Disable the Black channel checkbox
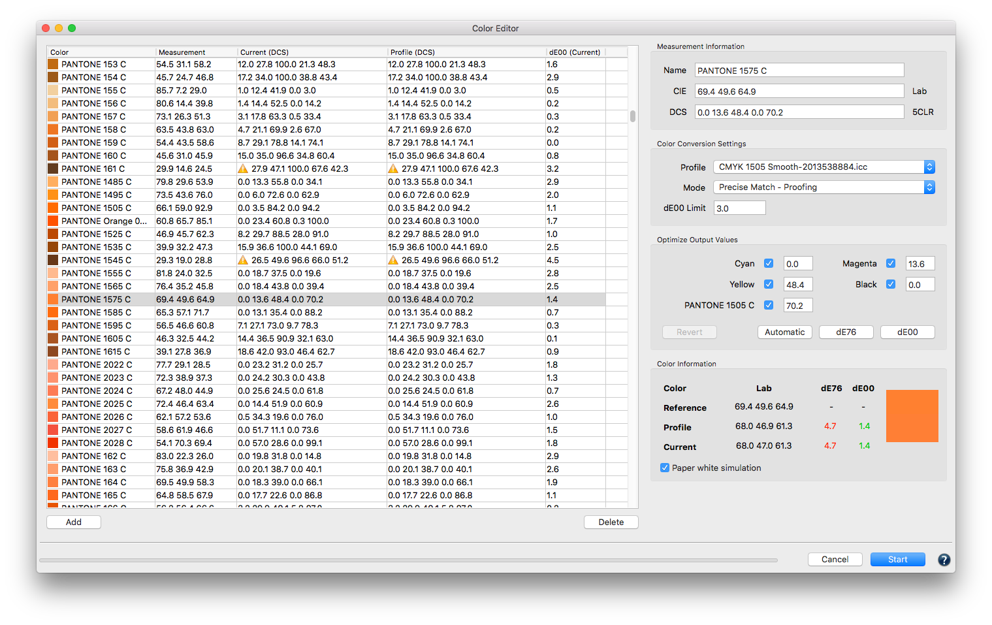Viewport: 992px width, 625px height. point(891,284)
